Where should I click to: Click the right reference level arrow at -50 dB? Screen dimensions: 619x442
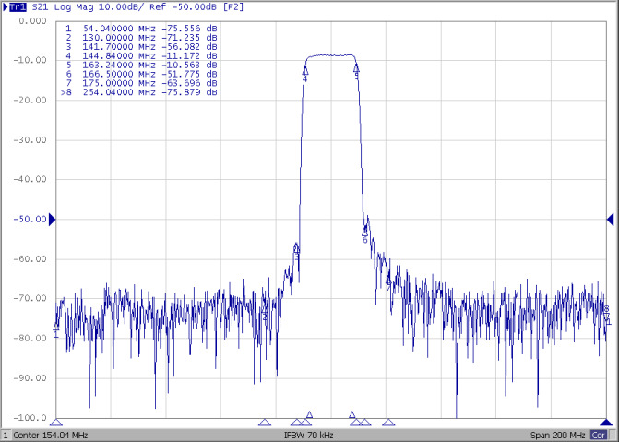coord(611,219)
